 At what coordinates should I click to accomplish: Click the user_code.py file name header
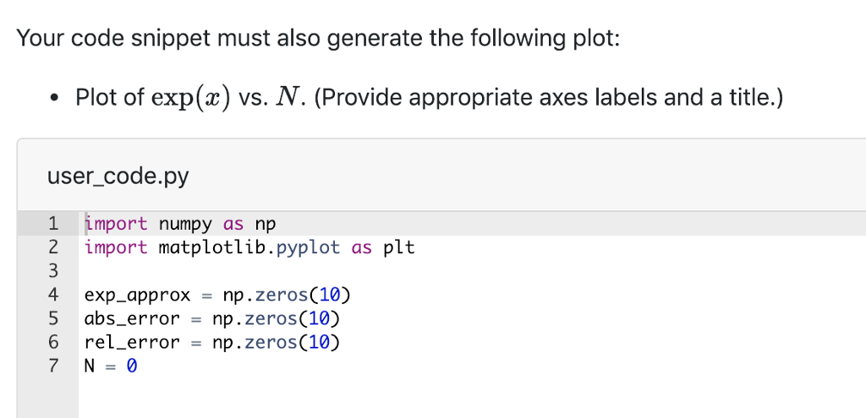click(x=118, y=176)
